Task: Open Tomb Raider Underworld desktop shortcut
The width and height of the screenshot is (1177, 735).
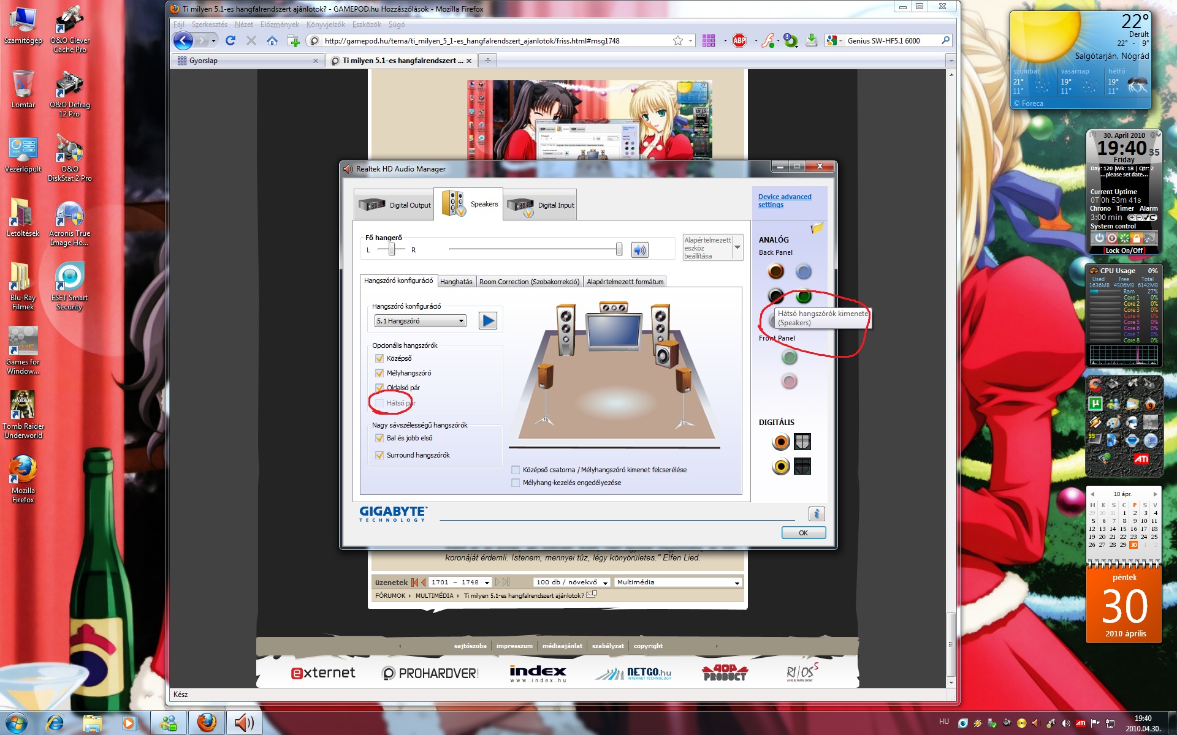Action: coord(23,415)
